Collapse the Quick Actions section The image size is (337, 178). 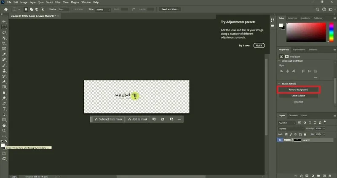coord(279,84)
